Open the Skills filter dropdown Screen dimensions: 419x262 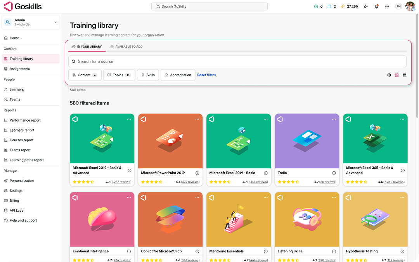[148, 75]
